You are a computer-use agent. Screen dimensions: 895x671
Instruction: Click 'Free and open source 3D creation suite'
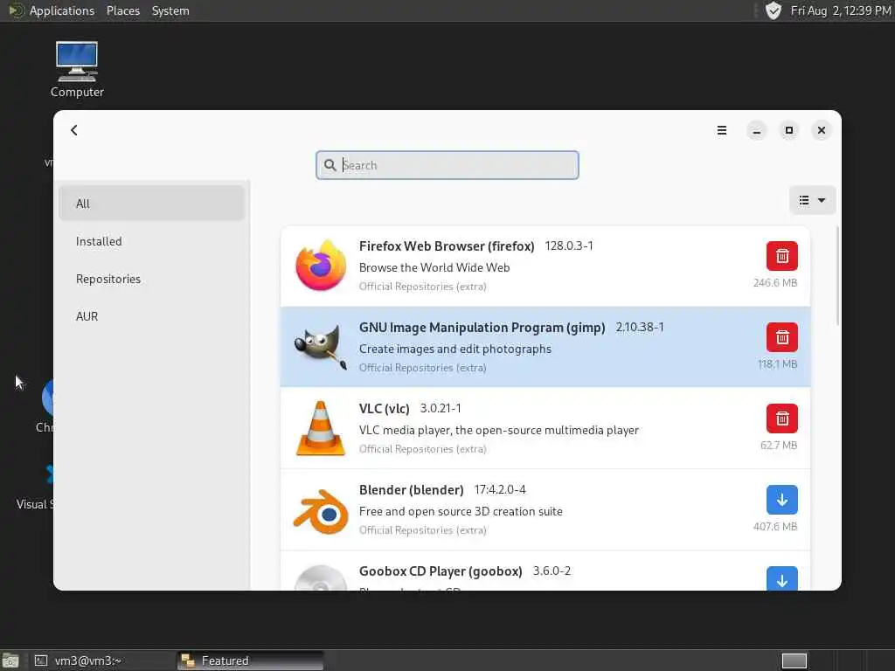461,511
